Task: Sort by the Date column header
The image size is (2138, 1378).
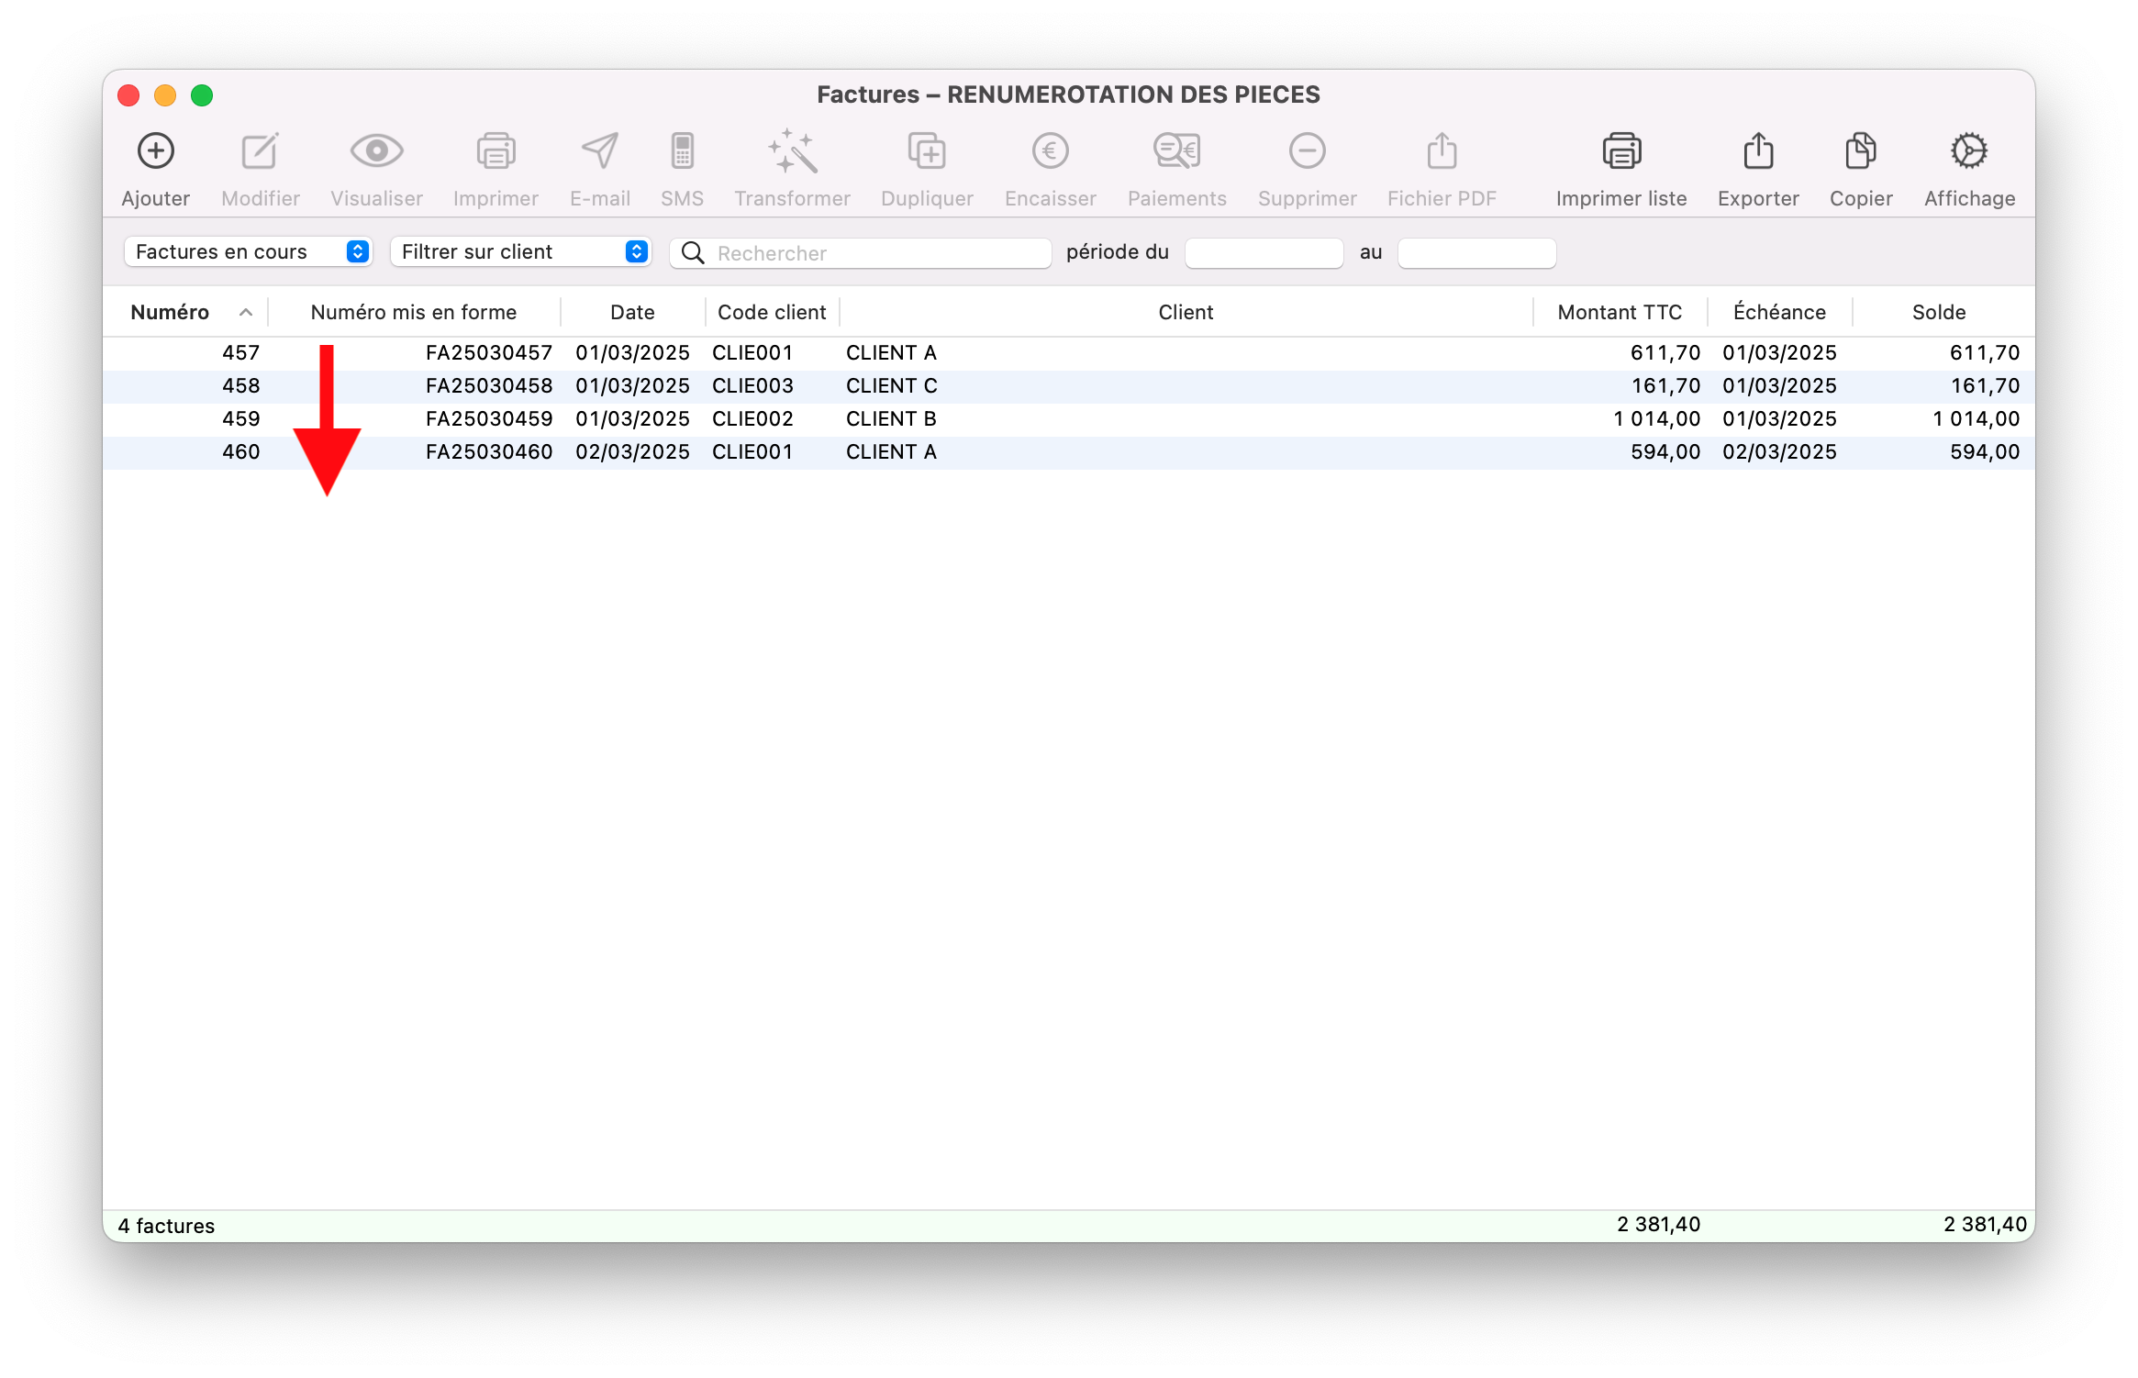Action: click(x=632, y=313)
